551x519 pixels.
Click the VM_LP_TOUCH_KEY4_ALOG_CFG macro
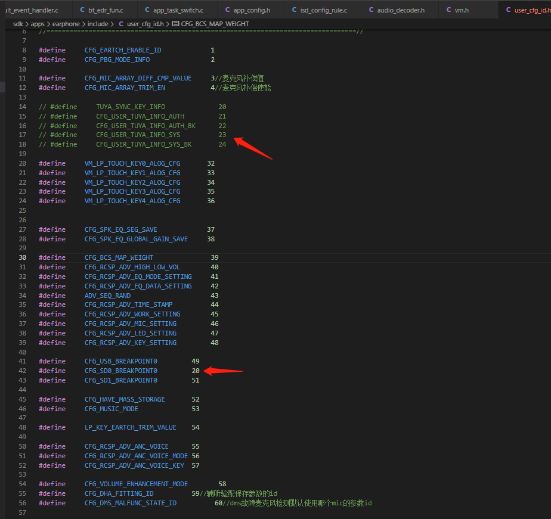pyautogui.click(x=132, y=201)
